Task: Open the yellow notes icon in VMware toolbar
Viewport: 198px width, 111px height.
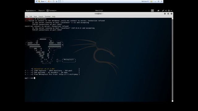Action: click(x=151, y=1)
